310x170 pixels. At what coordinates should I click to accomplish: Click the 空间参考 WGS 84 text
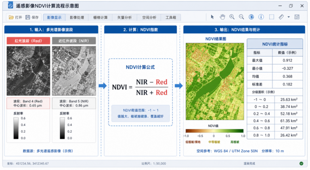pyautogui.click(x=227, y=151)
